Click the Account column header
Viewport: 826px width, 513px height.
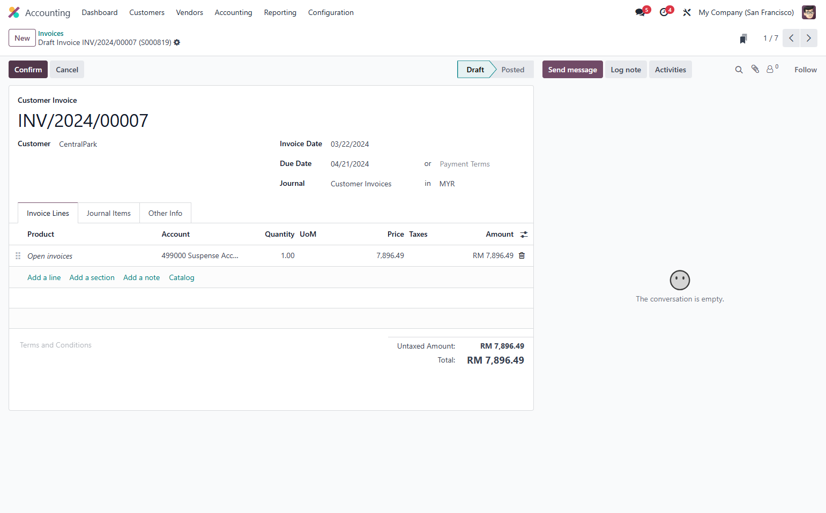click(176, 234)
